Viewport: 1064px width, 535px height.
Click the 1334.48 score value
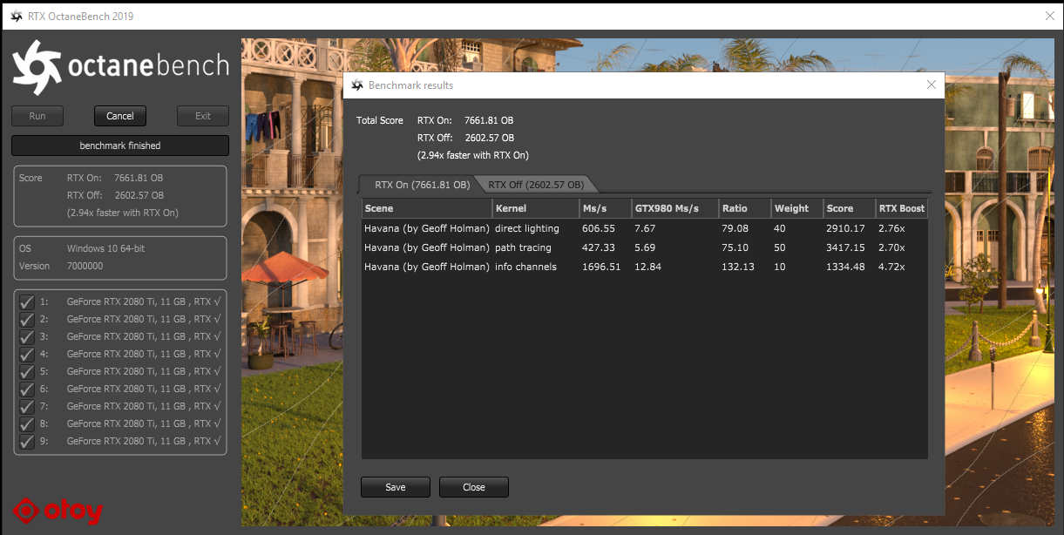[x=845, y=267]
